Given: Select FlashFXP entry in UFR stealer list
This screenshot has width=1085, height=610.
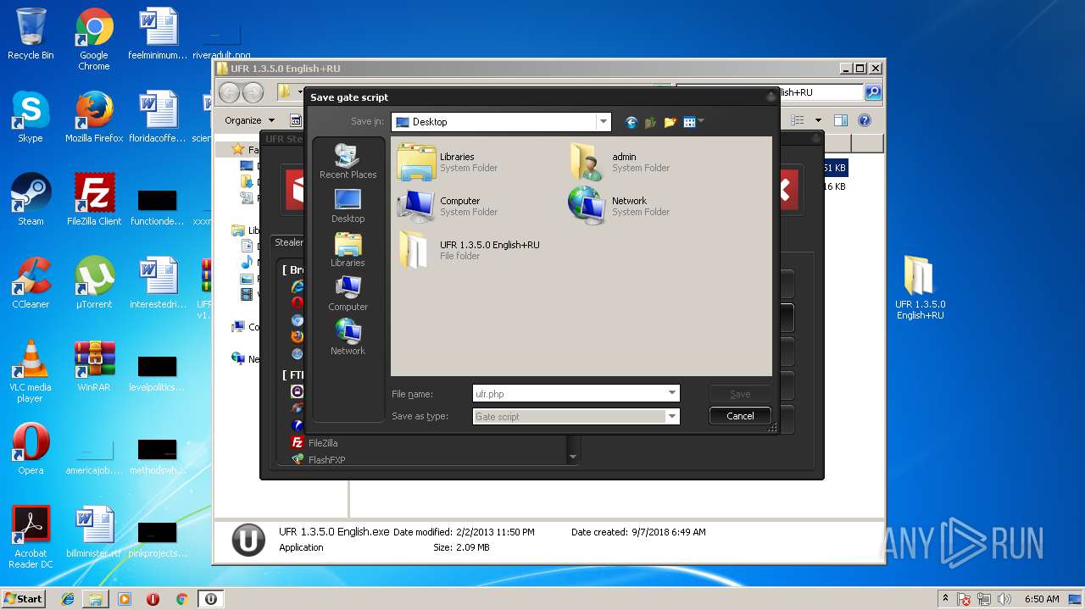Looking at the screenshot, I should pos(326,460).
